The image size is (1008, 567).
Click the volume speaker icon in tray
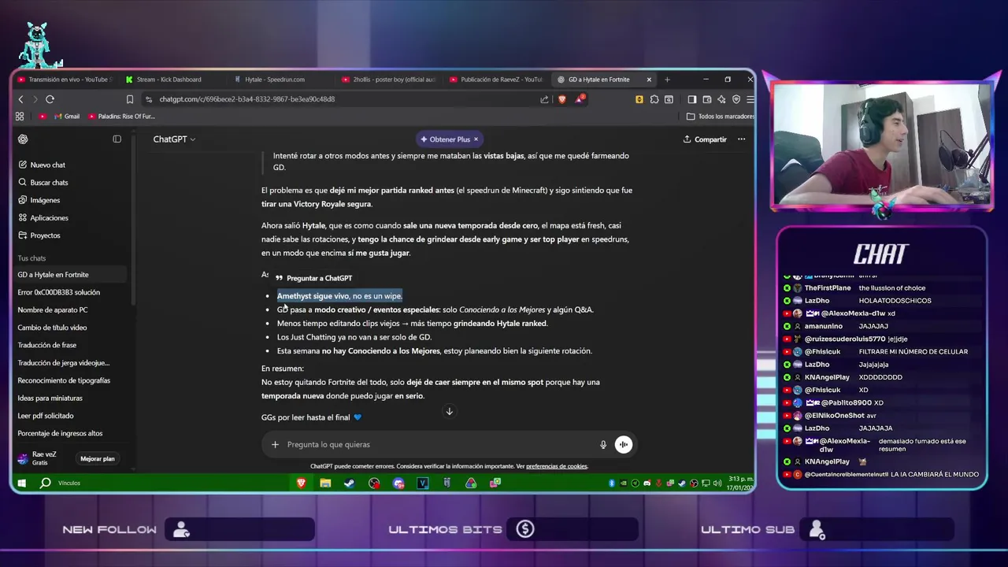tap(716, 483)
